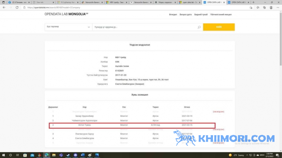This screenshot has height=158, width=282.
Task: Select the address text beginning Улаанбаатар, Хан-Уул
Action: point(142,80)
